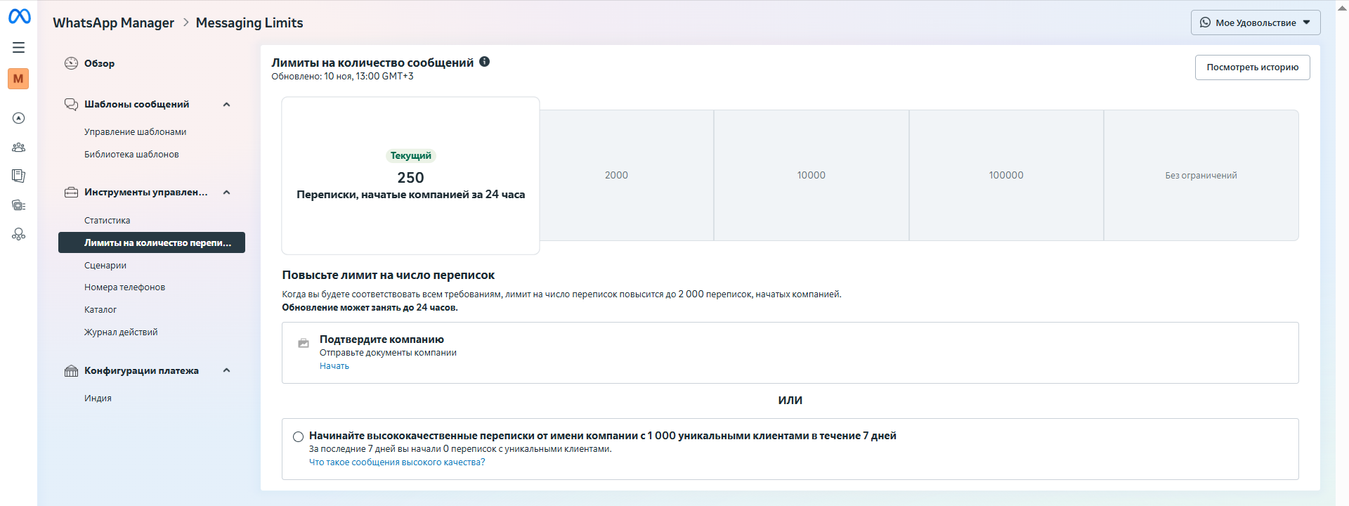Click the people group icon in left rail
The height and width of the screenshot is (506, 1349).
click(19, 148)
